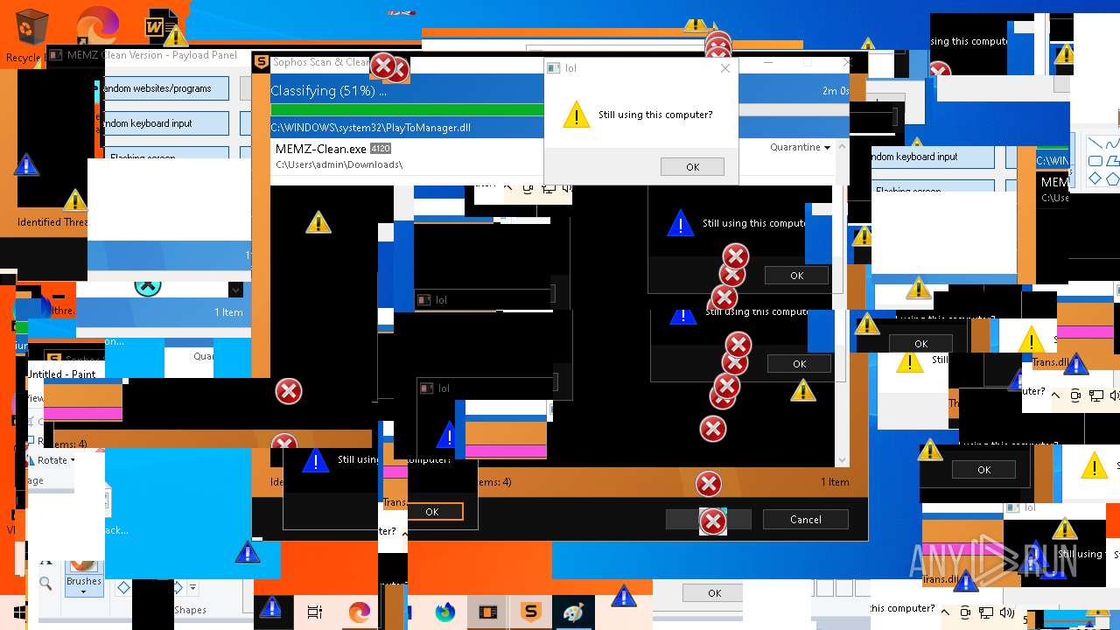Click the Sophos results scrollbar down arrow
Viewport: 1120px width, 630px height.
coord(843,460)
